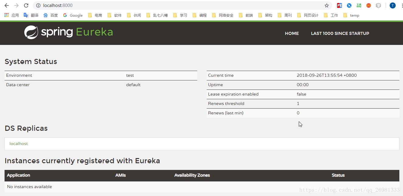
Task: Click the DS Replicas heading
Action: pos(26,128)
